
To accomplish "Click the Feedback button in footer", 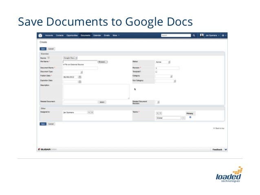I will pyautogui.click(x=217, y=149).
